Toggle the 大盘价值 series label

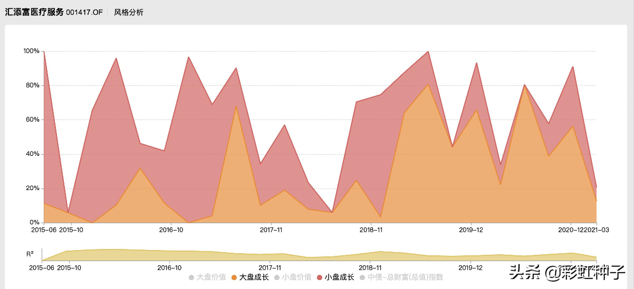click(211, 277)
